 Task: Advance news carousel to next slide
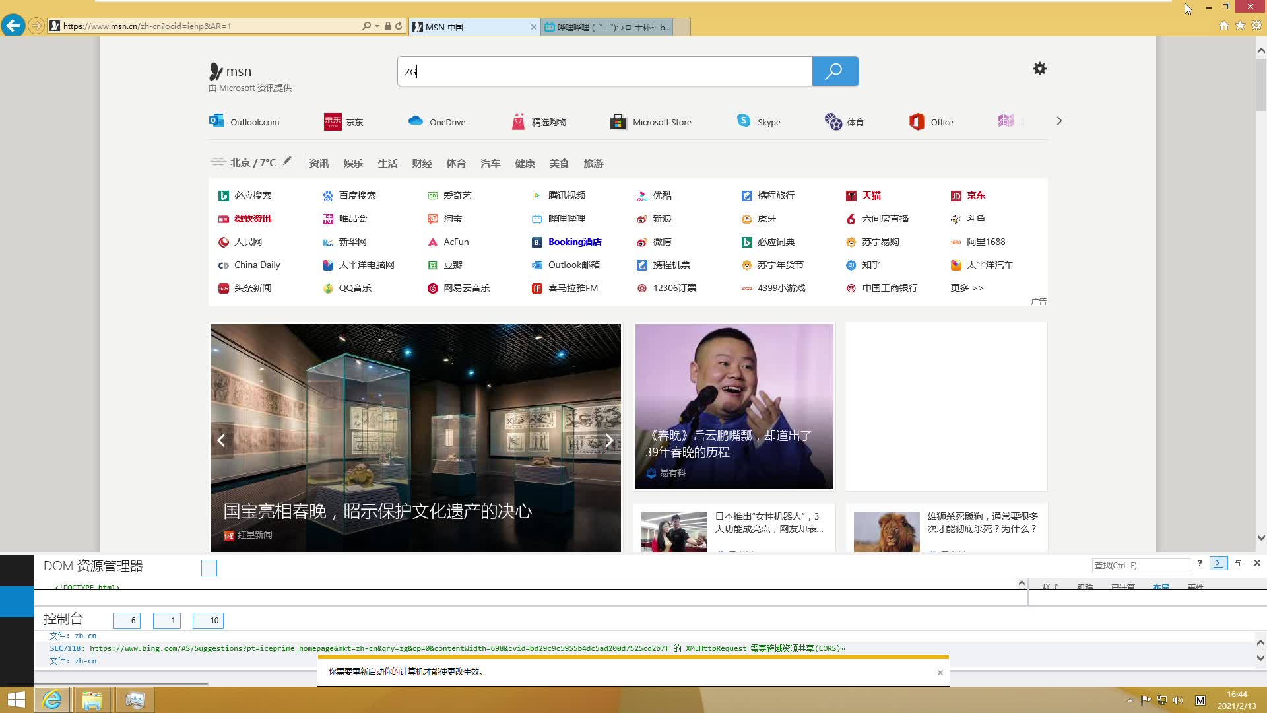609,440
